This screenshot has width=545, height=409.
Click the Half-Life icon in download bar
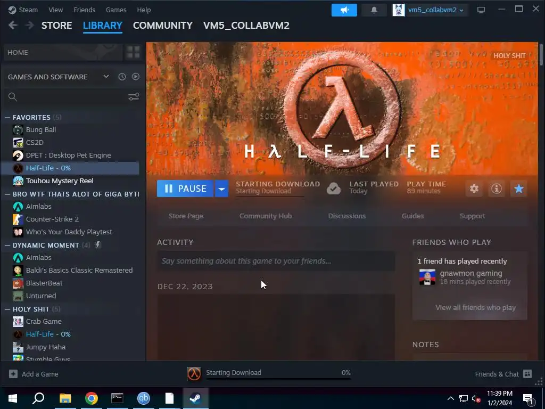point(194,374)
